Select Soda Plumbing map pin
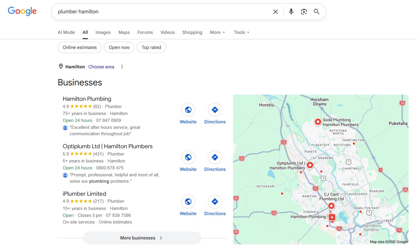Screen dimensions: 417x251 click(x=318, y=122)
